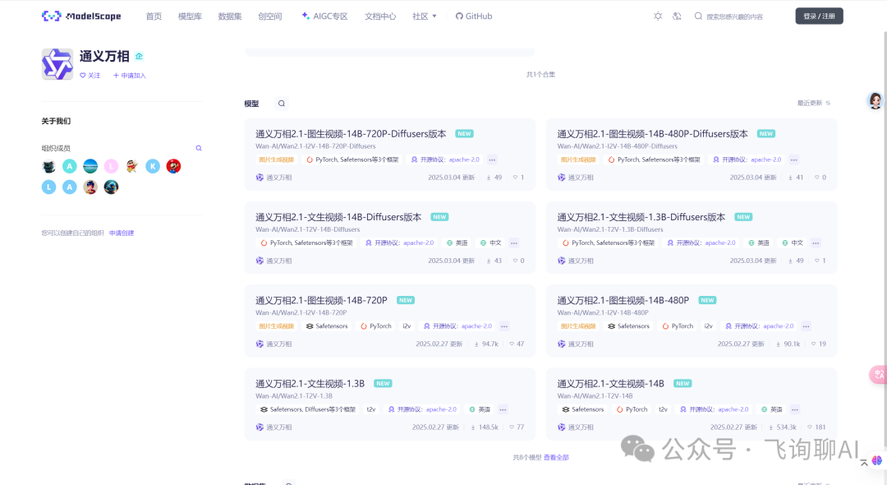
Task: Click t2v tag on 文生视频-14B card
Action: (x=663, y=409)
